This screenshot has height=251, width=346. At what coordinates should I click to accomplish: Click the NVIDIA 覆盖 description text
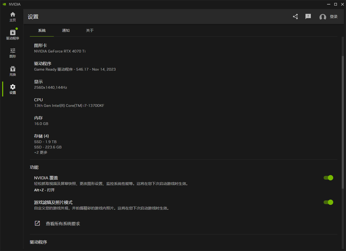click(x=112, y=184)
